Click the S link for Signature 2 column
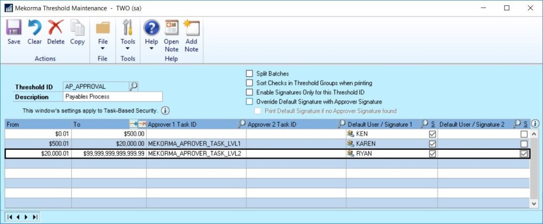This screenshot has height=224, width=543. [x=525, y=124]
